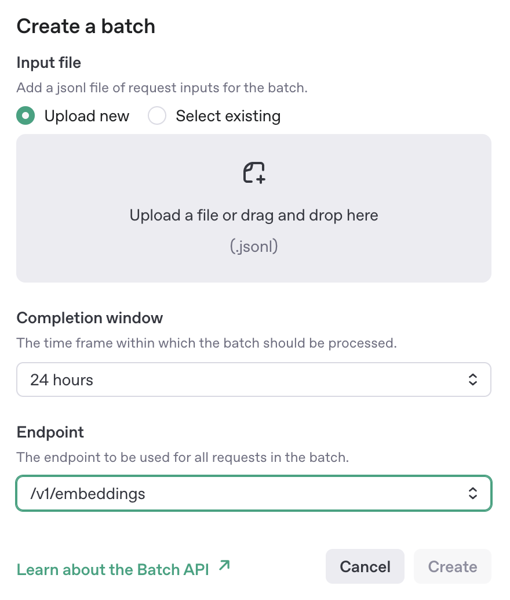Click the Completion window field label
Screen dimensions: 510x600
tap(90, 318)
